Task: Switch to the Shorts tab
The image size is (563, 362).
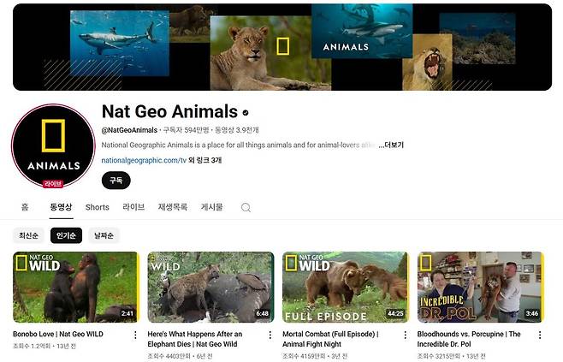Action: pos(97,207)
